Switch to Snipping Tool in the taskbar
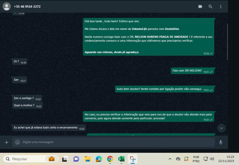Screen dimensions: 239x165 (x=133, y=159)
